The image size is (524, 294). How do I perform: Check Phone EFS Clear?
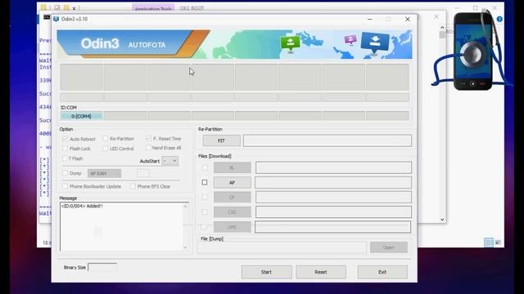[133, 186]
